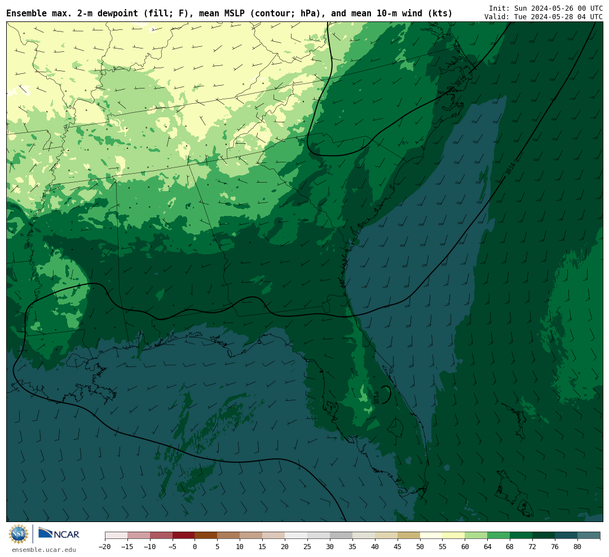Select the colorbar swatch between 15 and 20
This screenshot has width=609, height=557.
273,536
